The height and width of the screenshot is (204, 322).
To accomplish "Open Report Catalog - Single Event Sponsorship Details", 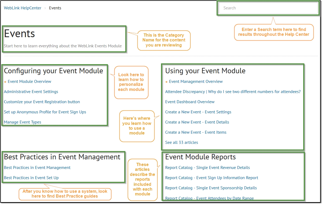I will [x=211, y=188].
